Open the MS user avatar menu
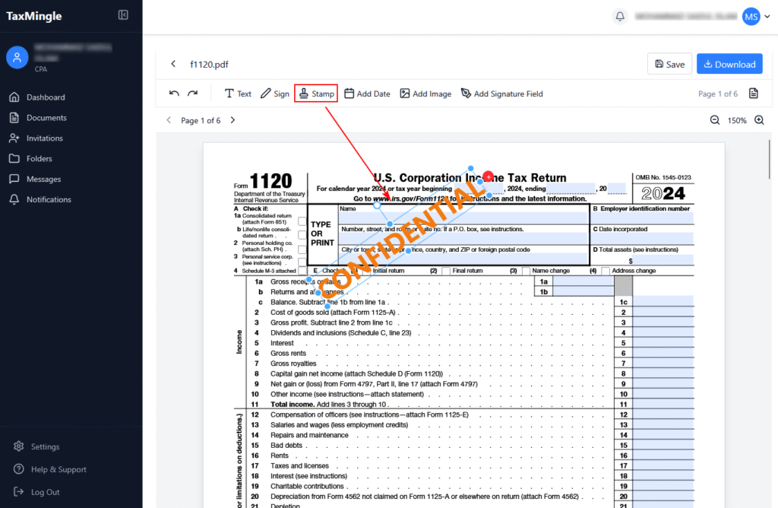 [751, 16]
